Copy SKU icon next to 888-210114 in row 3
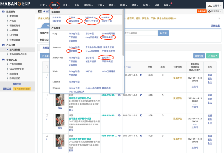 click(x=120, y=116)
